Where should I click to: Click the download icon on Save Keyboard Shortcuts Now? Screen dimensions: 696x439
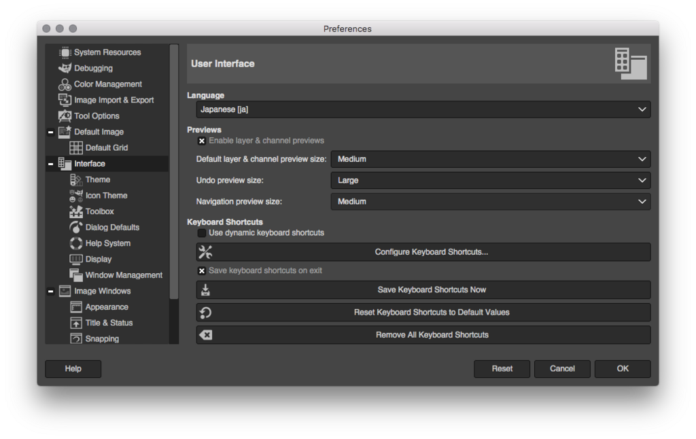pyautogui.click(x=205, y=290)
